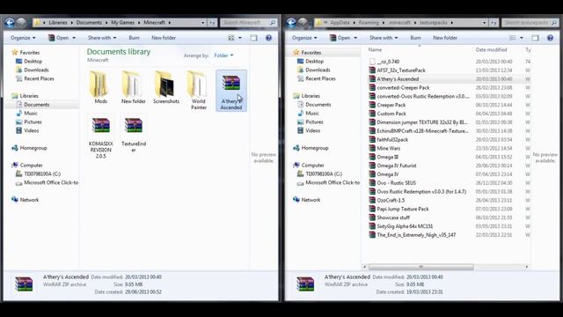The height and width of the screenshot is (317, 563).
Task: Click New folder button in left window
Action: click(164, 38)
